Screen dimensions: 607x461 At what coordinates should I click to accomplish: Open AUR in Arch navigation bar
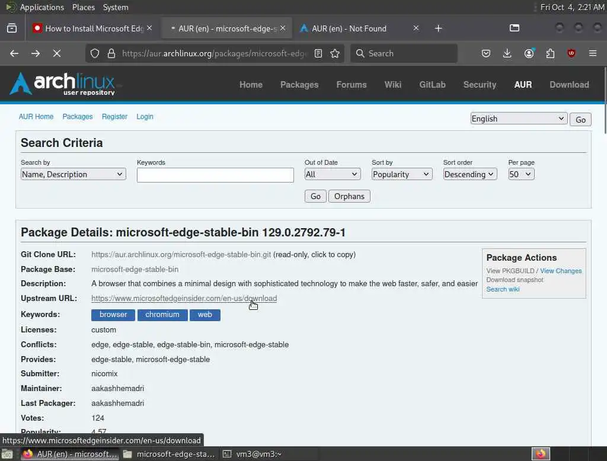523,85
